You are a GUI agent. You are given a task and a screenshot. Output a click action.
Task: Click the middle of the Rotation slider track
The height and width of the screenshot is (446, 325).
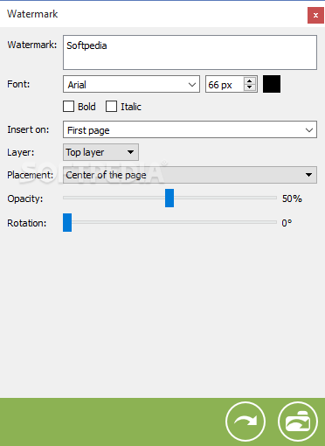169,222
